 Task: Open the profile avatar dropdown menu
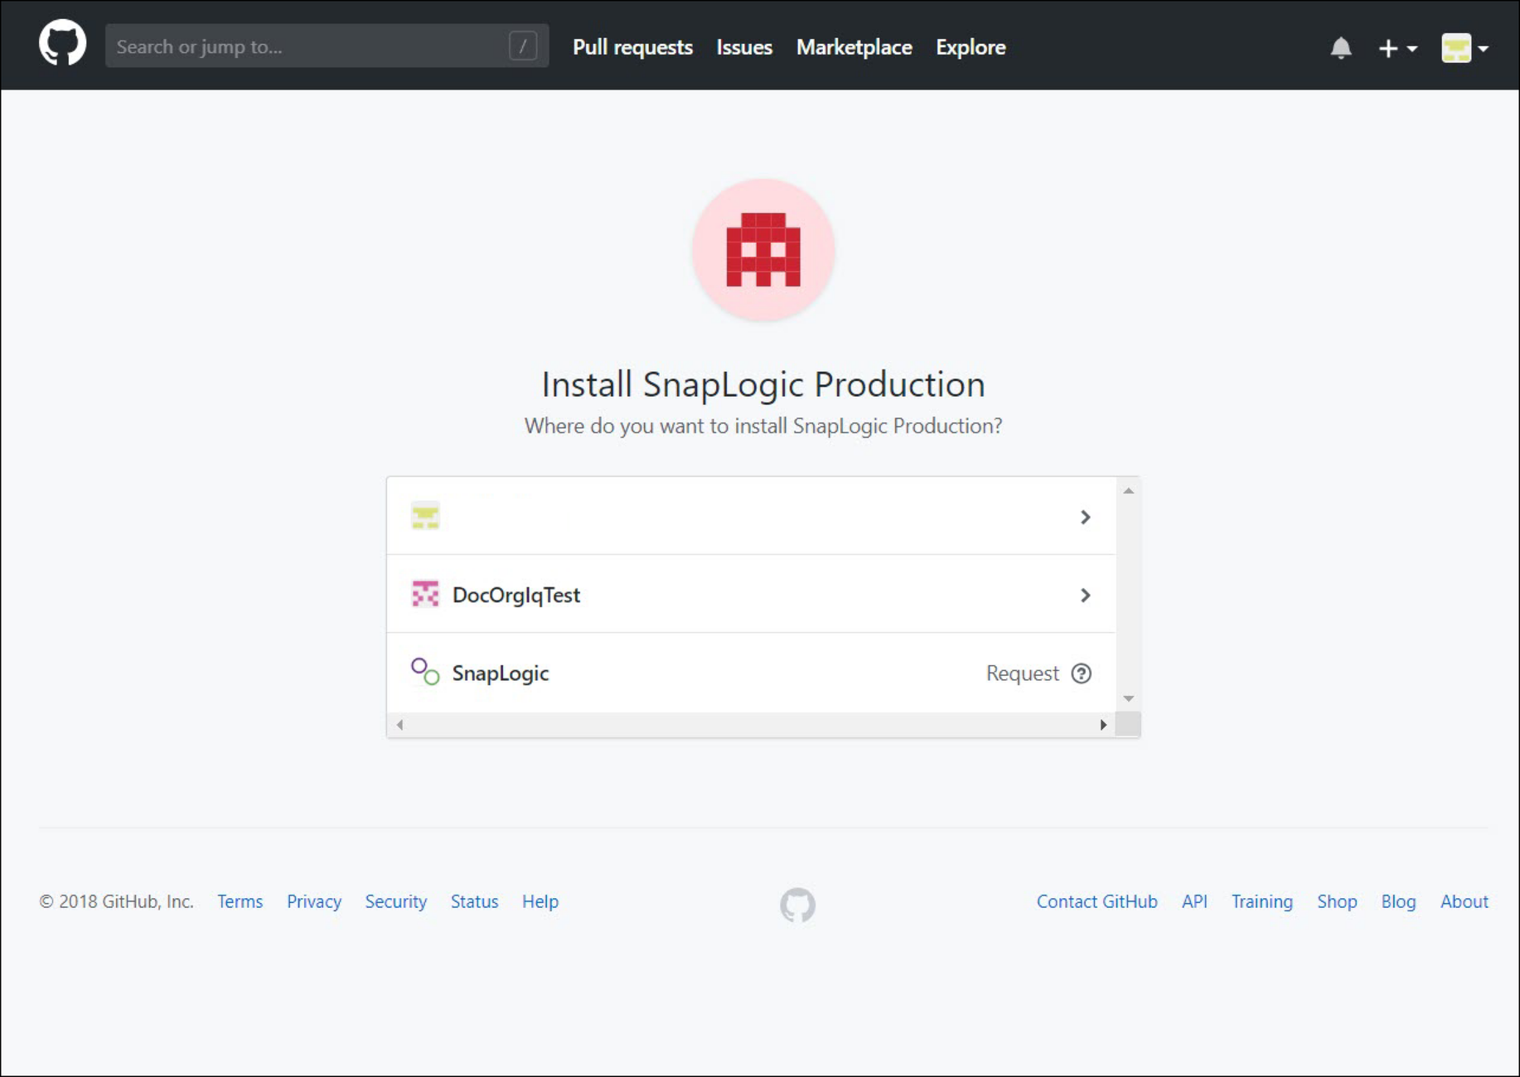(1464, 48)
